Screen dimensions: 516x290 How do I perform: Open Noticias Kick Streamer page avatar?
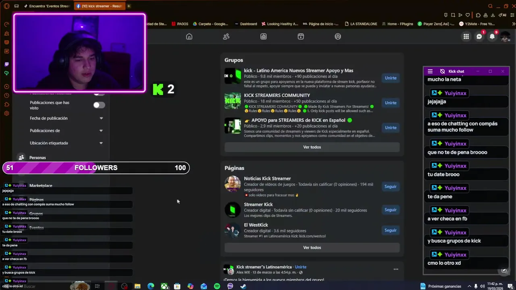coord(233,184)
